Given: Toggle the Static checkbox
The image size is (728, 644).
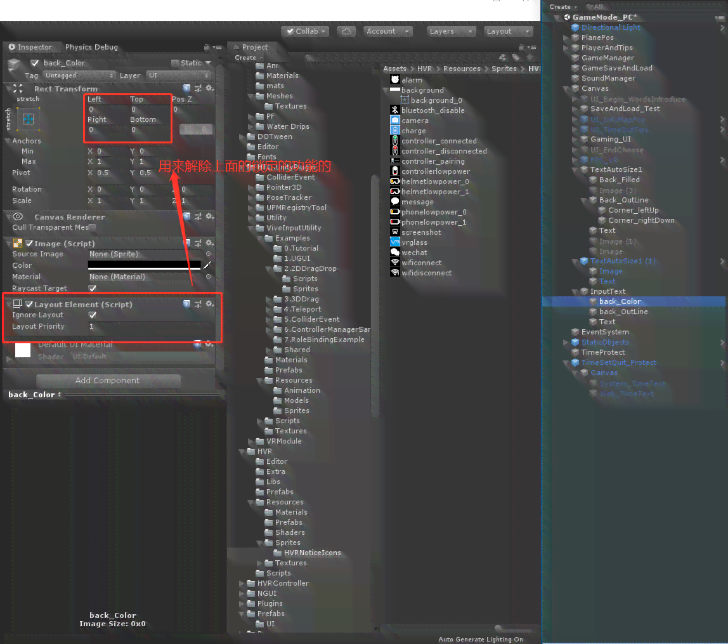Looking at the screenshot, I should [175, 63].
